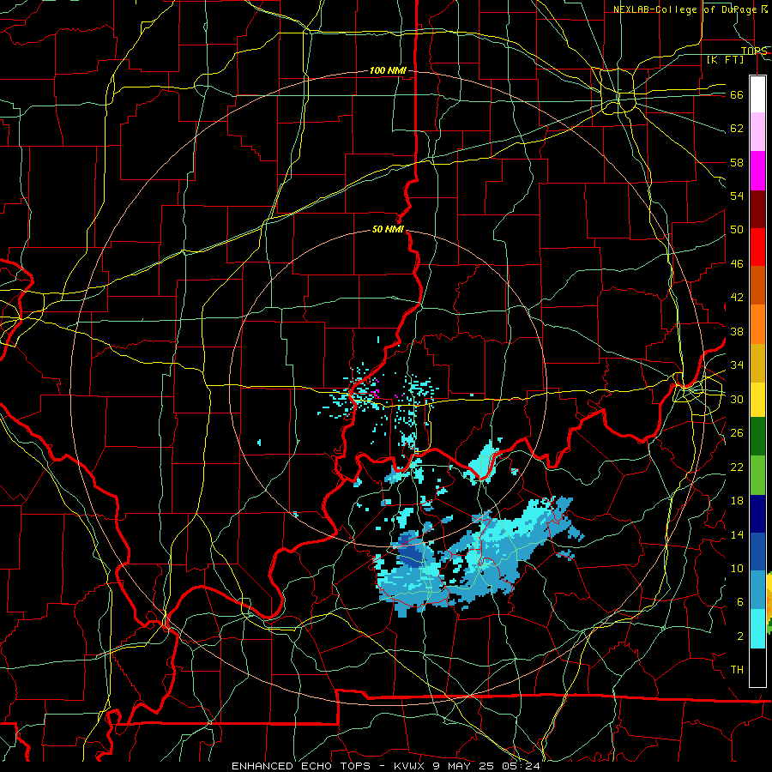Image resolution: width=772 pixels, height=772 pixels.
Task: Click the legend value "46"
Action: coord(737,264)
